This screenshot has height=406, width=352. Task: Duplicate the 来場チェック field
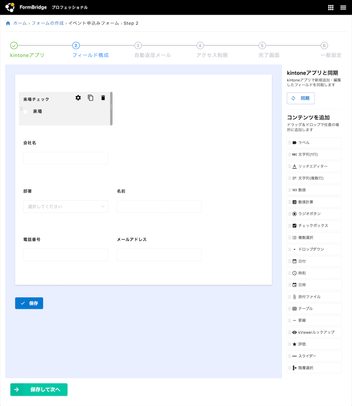pos(91,98)
